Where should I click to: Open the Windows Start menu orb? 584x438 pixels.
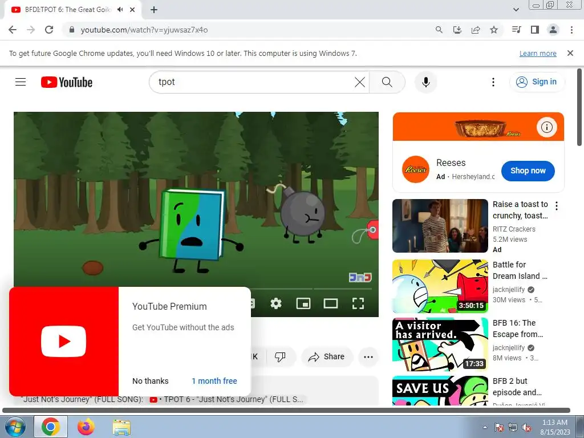coord(15,427)
